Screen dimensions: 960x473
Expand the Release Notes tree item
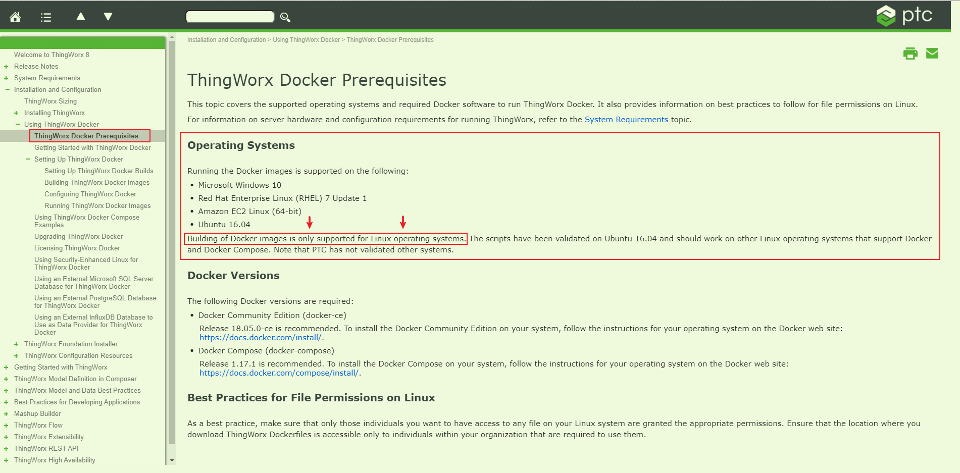point(6,66)
